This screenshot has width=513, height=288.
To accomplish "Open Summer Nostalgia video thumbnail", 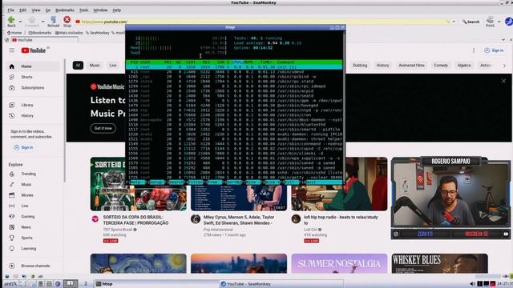I will [339, 263].
